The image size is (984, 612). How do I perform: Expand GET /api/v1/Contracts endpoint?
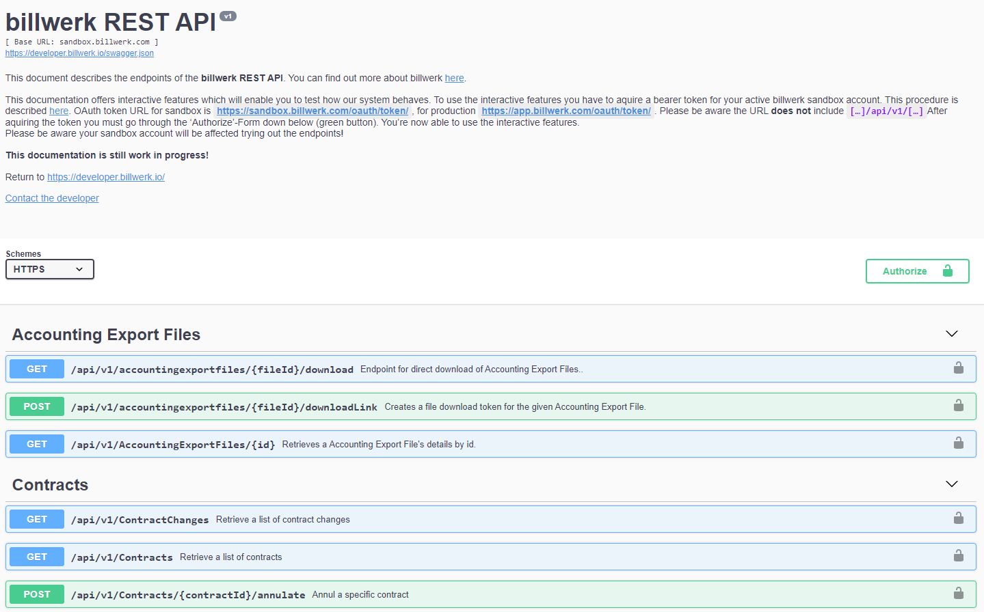tap(491, 557)
